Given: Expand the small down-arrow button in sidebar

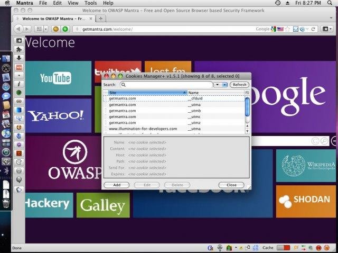Looking at the screenshot, I should point(19,75).
